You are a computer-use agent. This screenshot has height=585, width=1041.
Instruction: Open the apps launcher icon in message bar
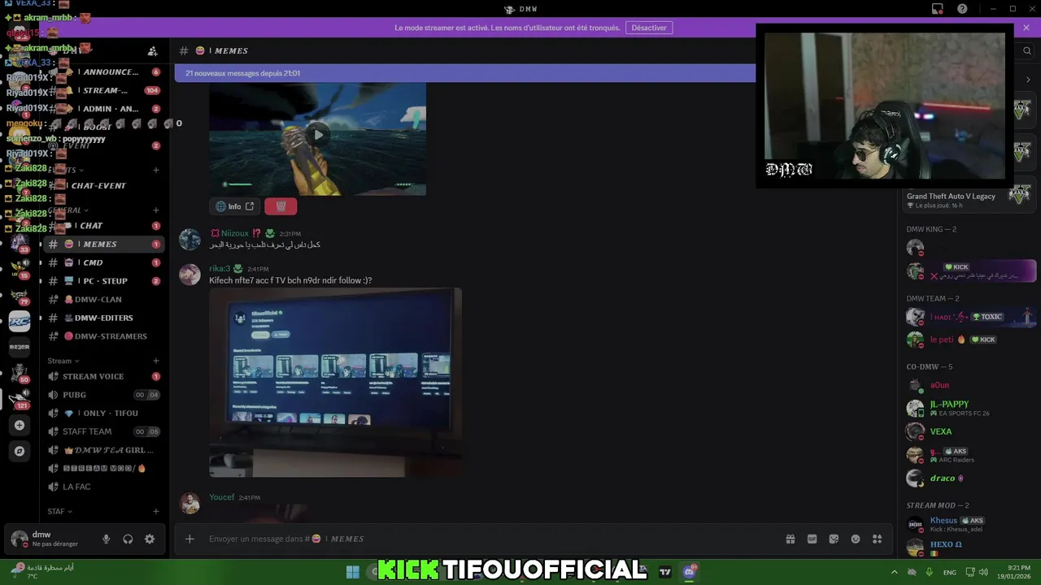[x=877, y=539]
